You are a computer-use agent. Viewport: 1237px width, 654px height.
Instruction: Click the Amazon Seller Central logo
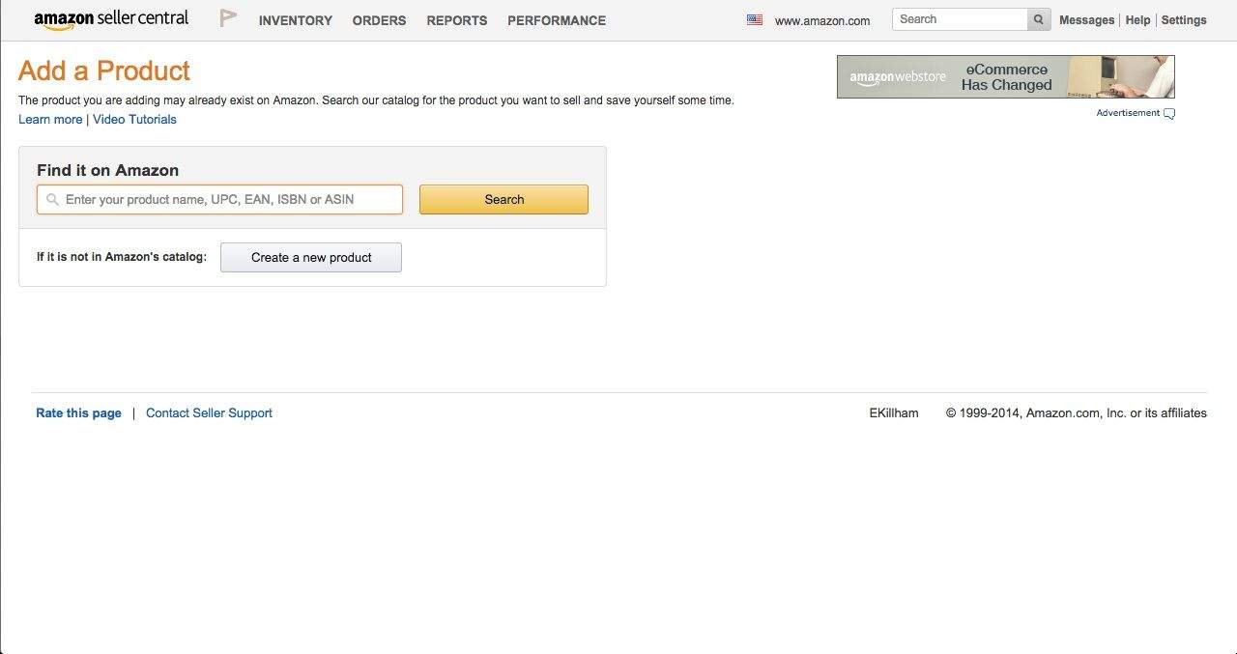(111, 19)
